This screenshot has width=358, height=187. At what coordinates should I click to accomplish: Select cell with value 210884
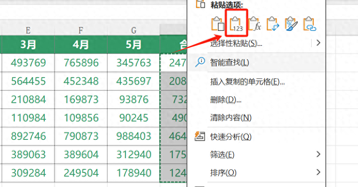click(28, 99)
